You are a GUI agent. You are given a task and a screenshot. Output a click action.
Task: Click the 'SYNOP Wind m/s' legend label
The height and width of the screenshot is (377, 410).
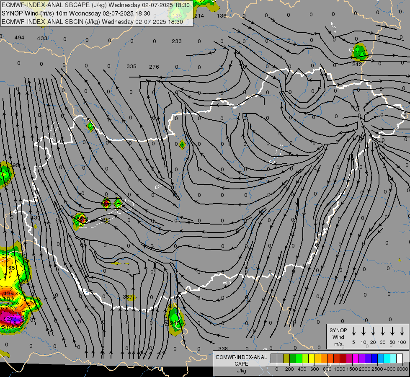coord(338,337)
